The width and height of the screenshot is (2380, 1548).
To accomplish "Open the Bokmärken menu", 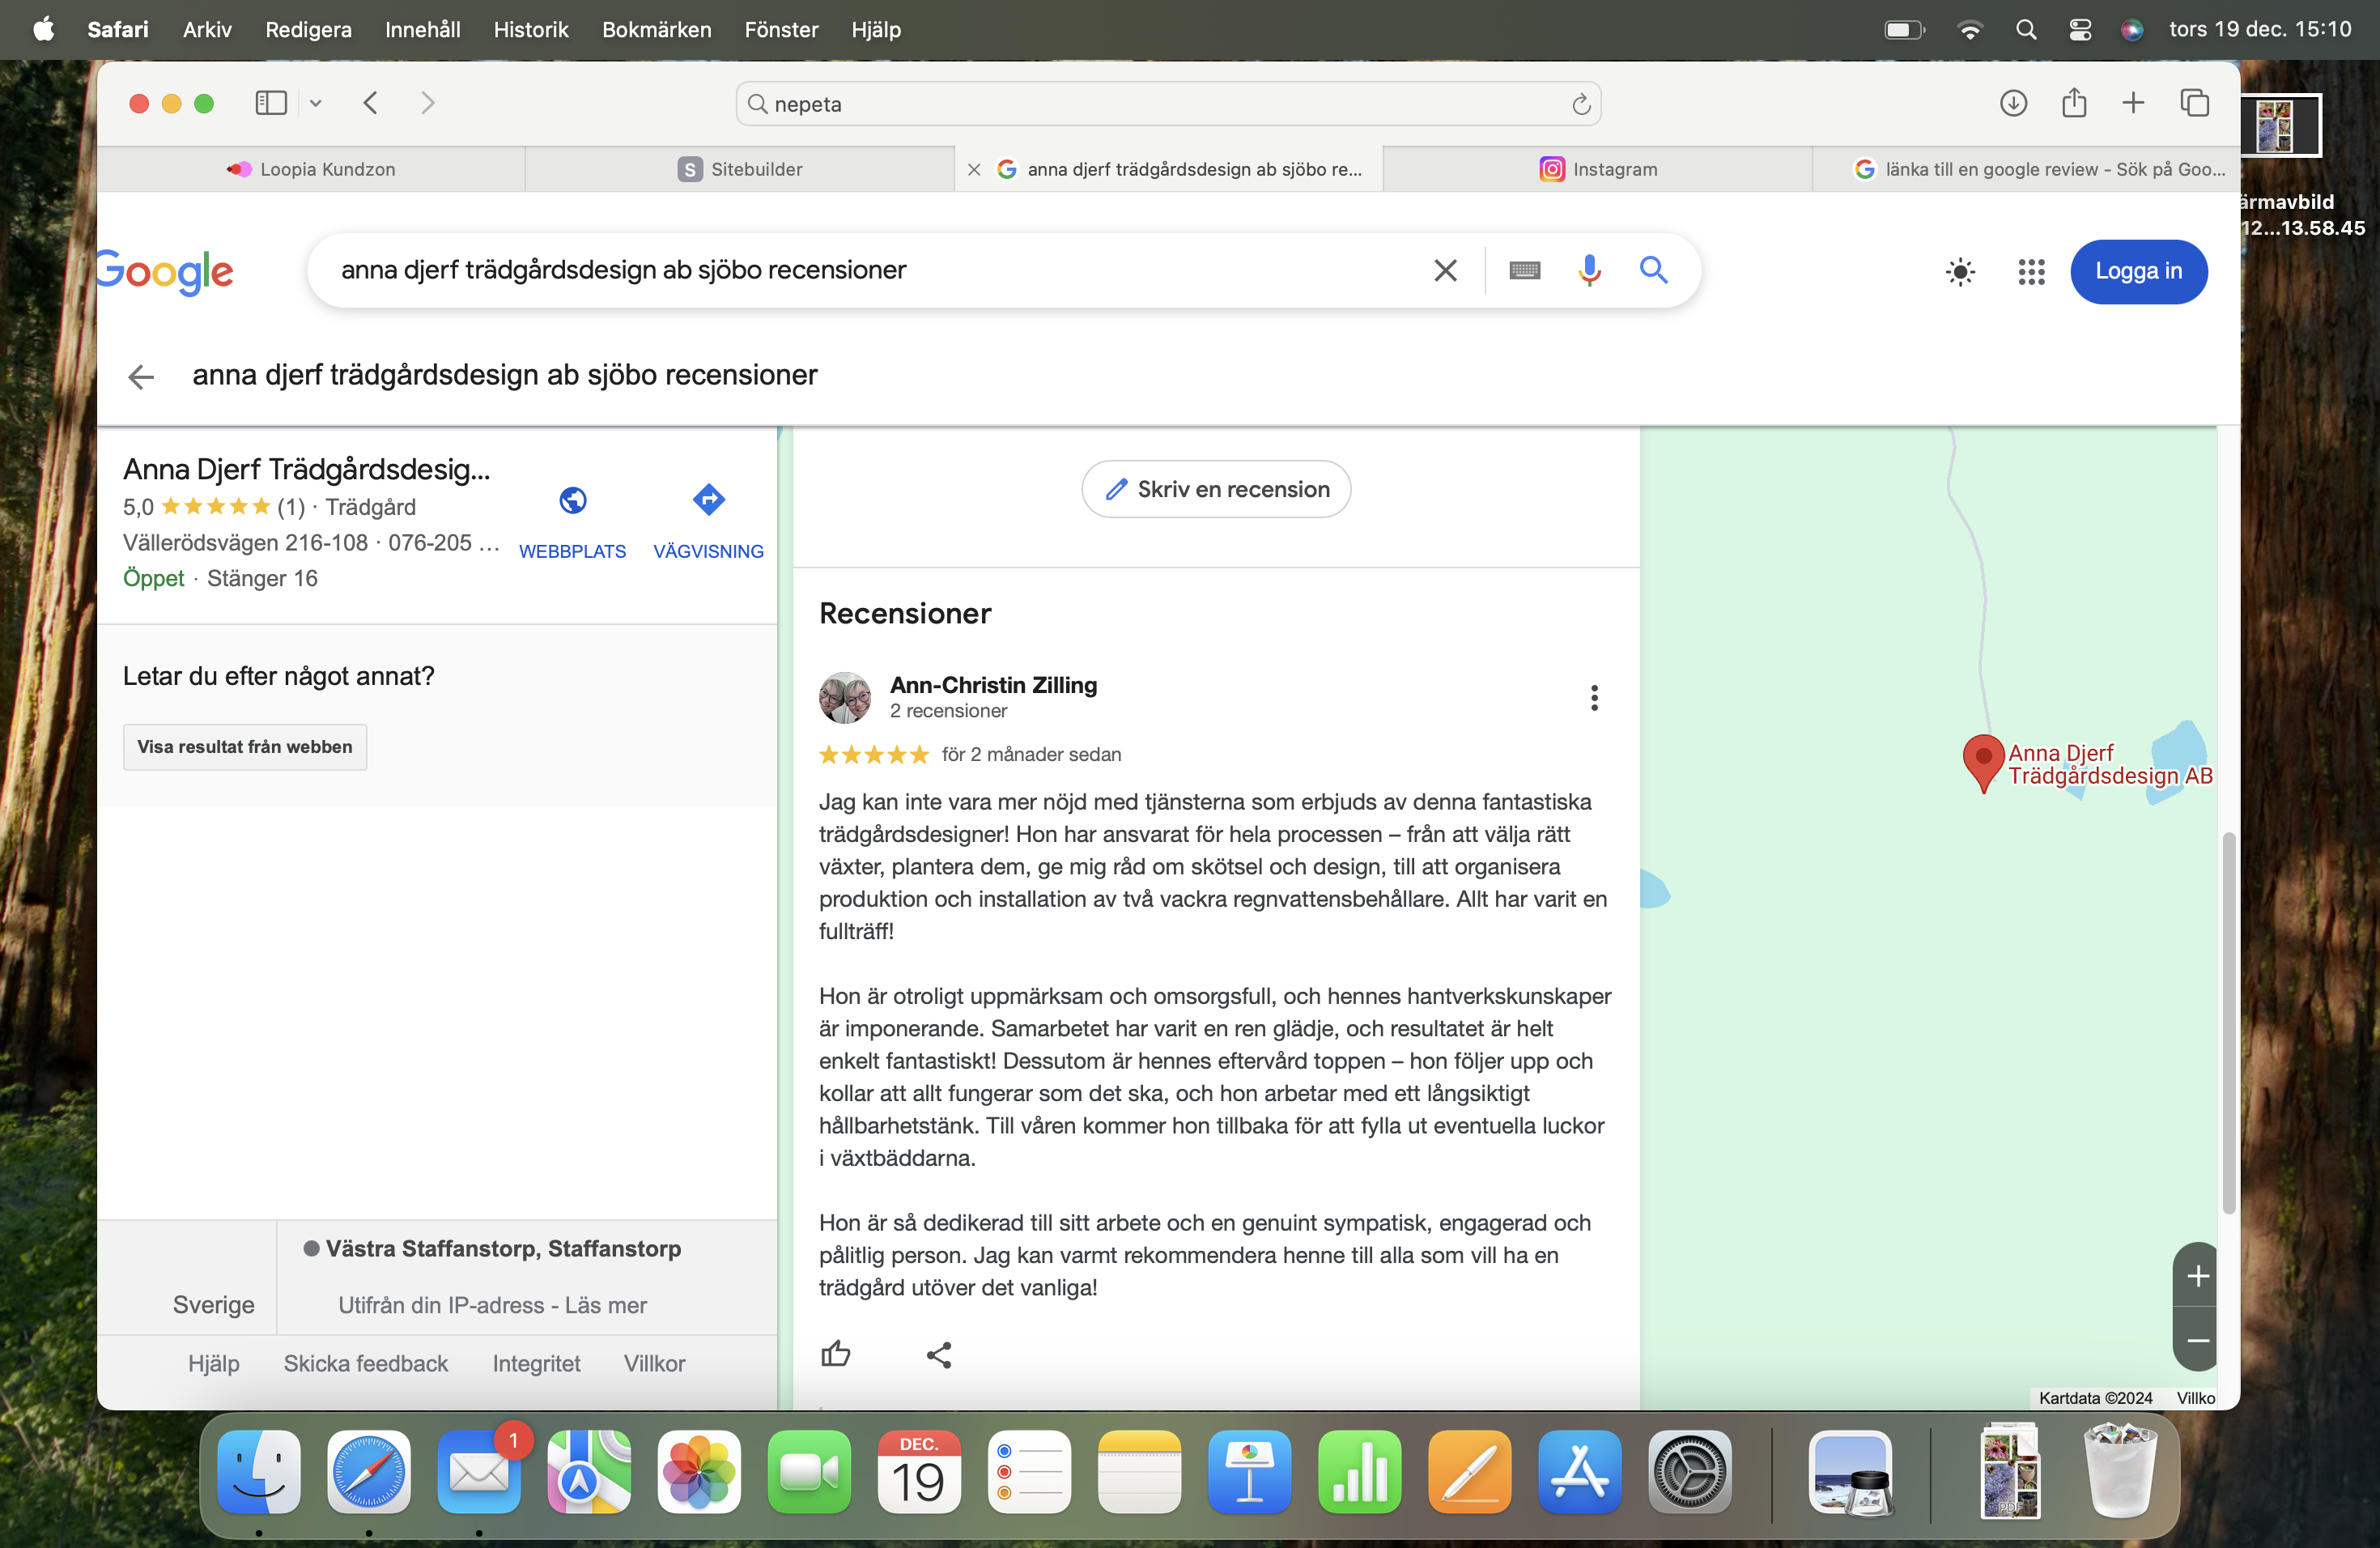I will [x=656, y=29].
